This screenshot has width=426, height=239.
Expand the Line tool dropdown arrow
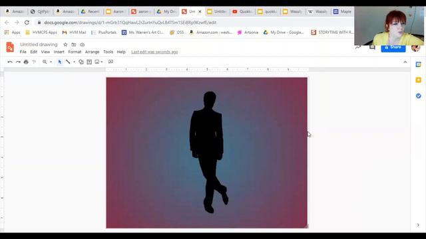(74, 62)
